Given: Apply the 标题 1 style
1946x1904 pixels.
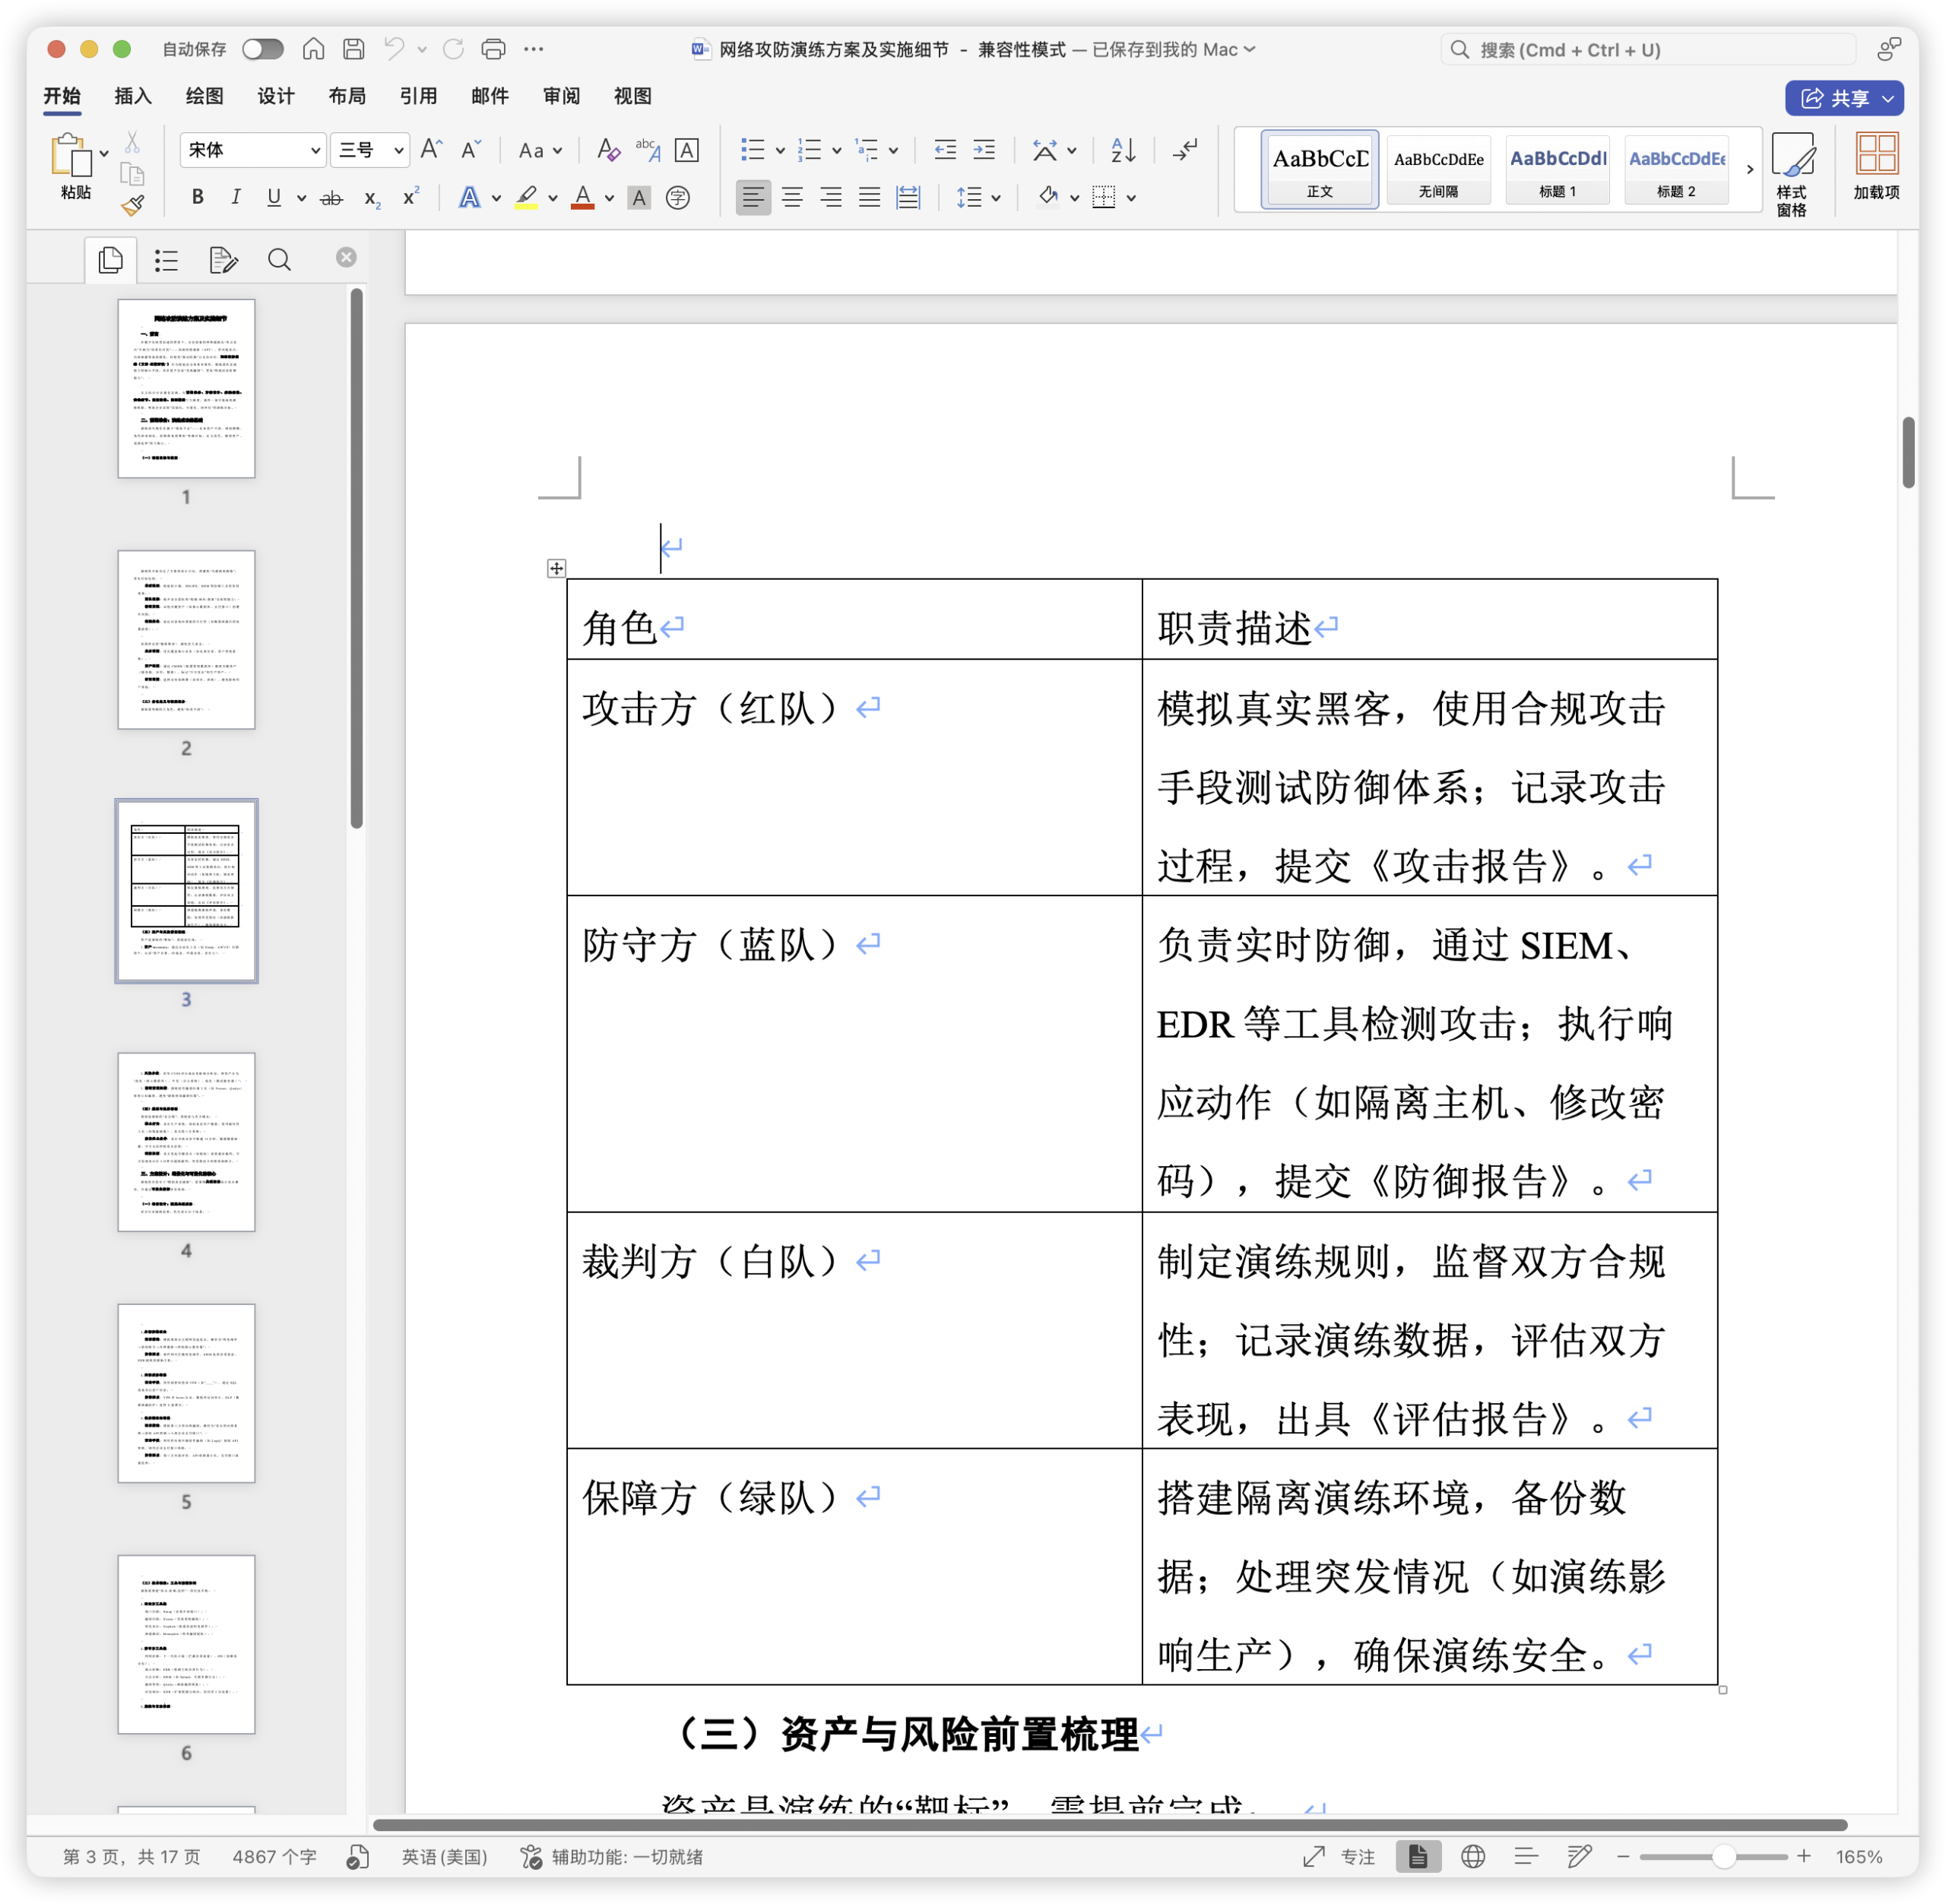Looking at the screenshot, I should (x=1558, y=169).
